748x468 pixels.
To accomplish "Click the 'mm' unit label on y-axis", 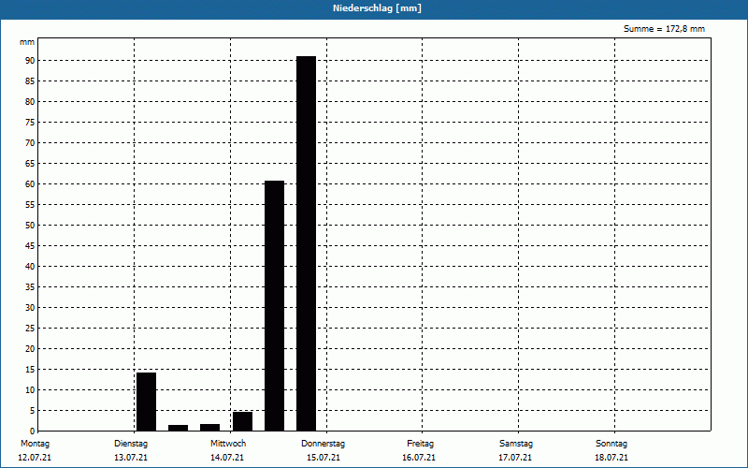I will 27,42.
